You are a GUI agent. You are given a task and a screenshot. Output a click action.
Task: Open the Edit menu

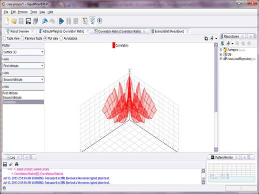pos(13,12)
